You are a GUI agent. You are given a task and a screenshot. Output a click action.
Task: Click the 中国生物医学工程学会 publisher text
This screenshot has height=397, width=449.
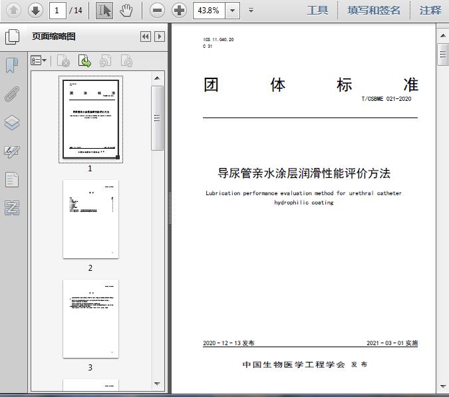(294, 364)
